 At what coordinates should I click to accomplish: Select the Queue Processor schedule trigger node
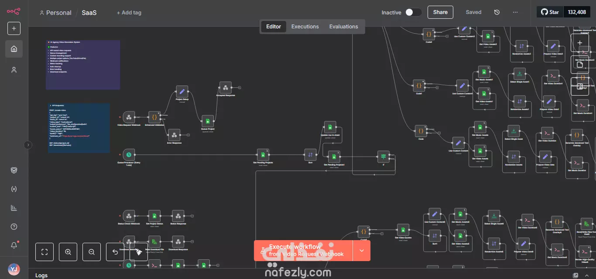click(129, 155)
